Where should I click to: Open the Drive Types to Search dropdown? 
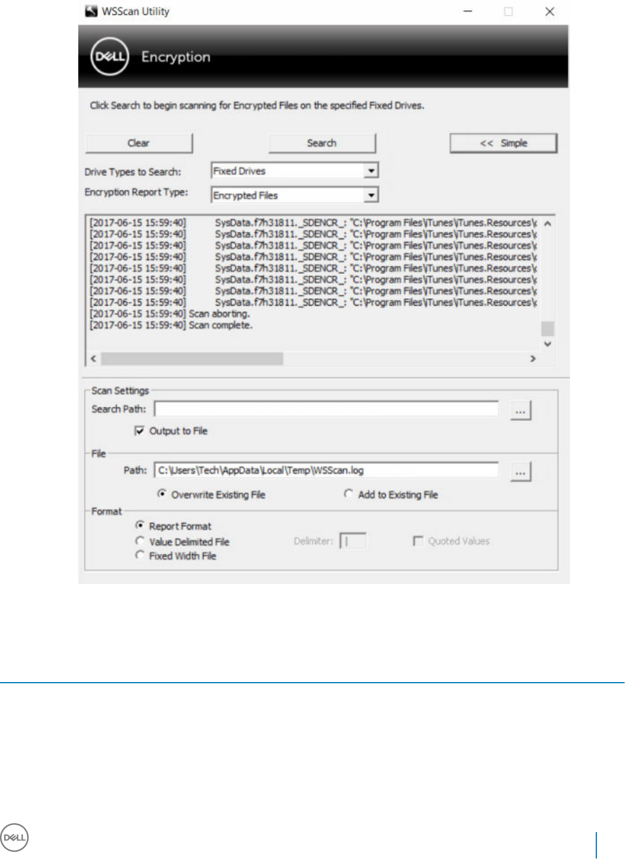(371, 171)
